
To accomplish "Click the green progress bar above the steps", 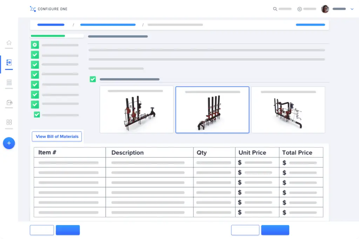I will 48,36.
